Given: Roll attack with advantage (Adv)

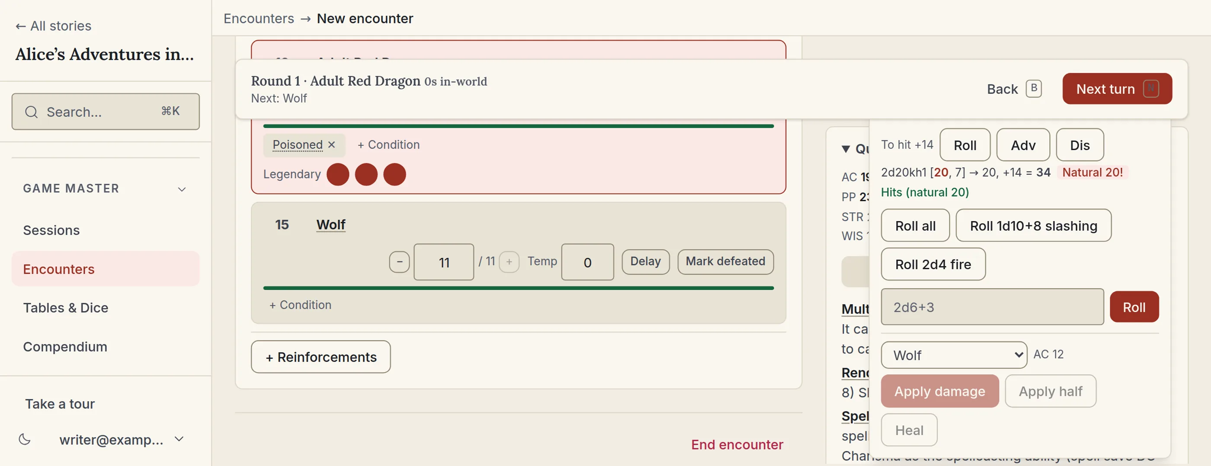Looking at the screenshot, I should coord(1023,145).
